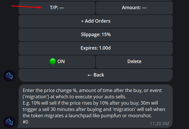Click the bot avatar beside the instructions message
Image resolution: width=189 pixels, height=129 pixels.
9,122
